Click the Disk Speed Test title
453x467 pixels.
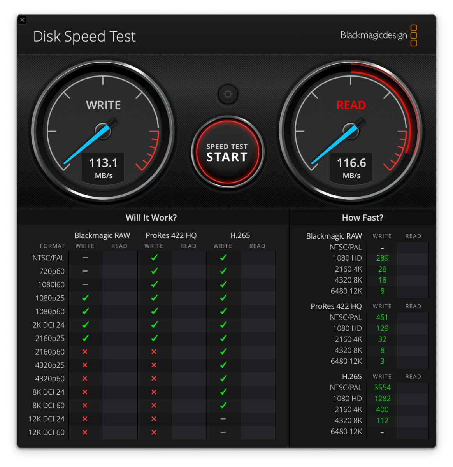tap(84, 37)
